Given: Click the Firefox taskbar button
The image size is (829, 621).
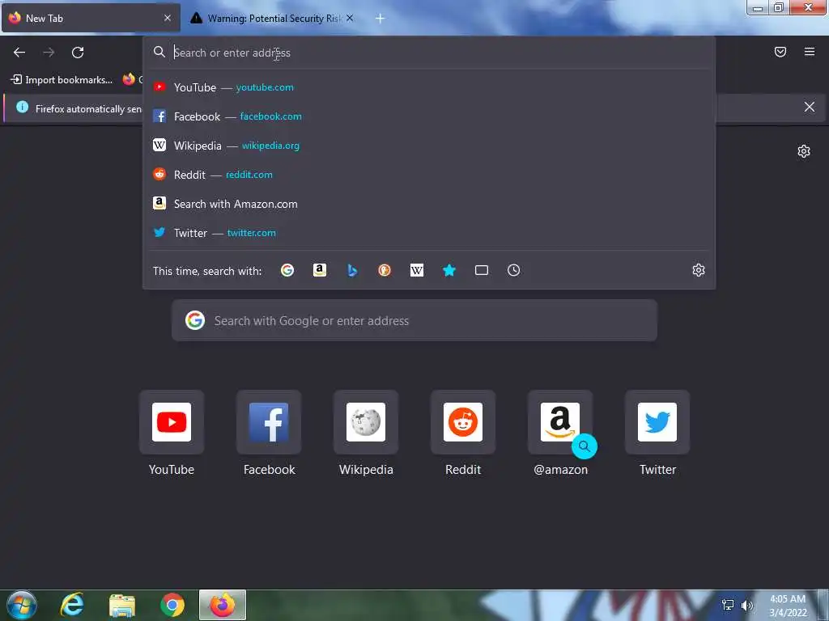Looking at the screenshot, I should [x=223, y=605].
